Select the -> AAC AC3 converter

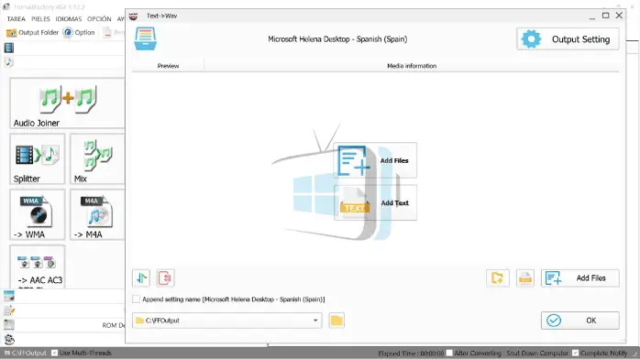(x=38, y=267)
